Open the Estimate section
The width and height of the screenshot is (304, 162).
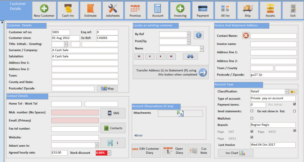pyautogui.click(x=90, y=10)
